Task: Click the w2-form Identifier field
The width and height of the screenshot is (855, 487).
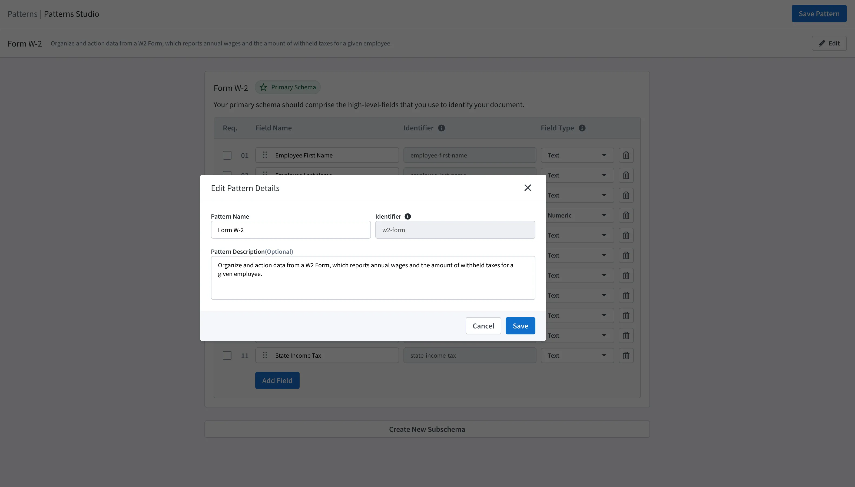Action: point(455,230)
